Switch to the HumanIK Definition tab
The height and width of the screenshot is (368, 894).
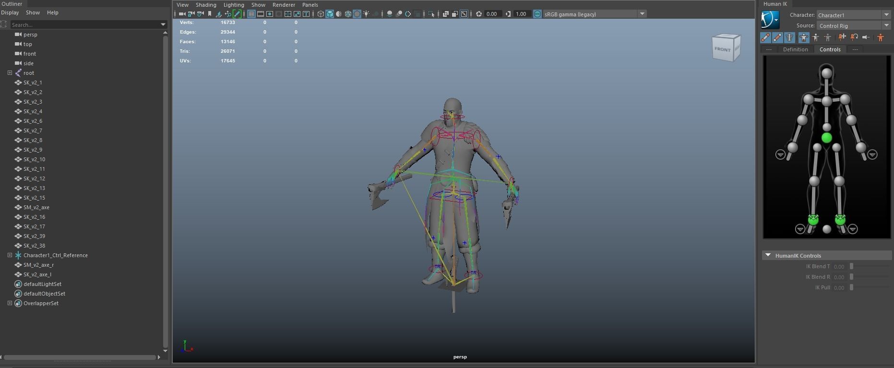(795, 49)
